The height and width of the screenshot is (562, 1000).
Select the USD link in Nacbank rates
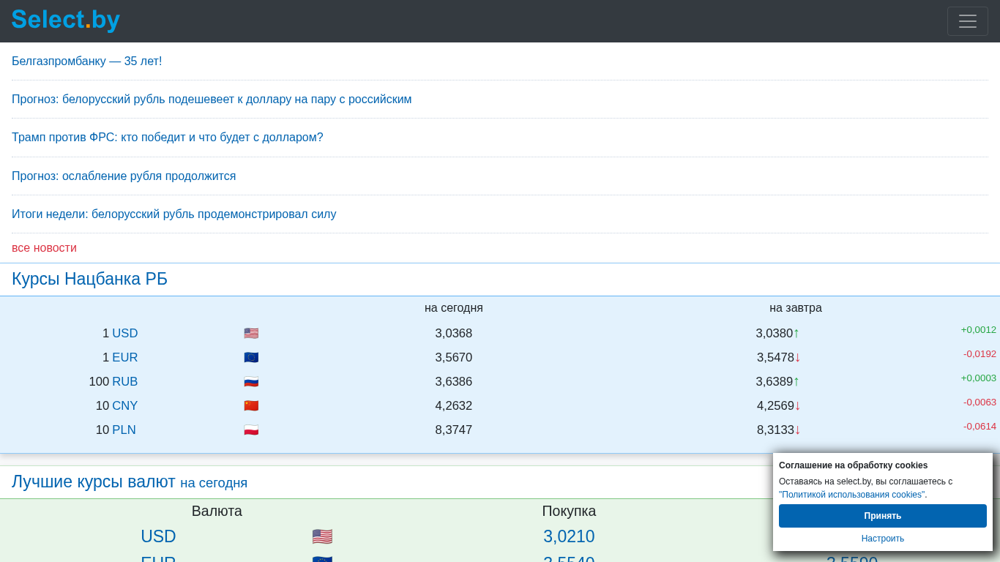124,334
